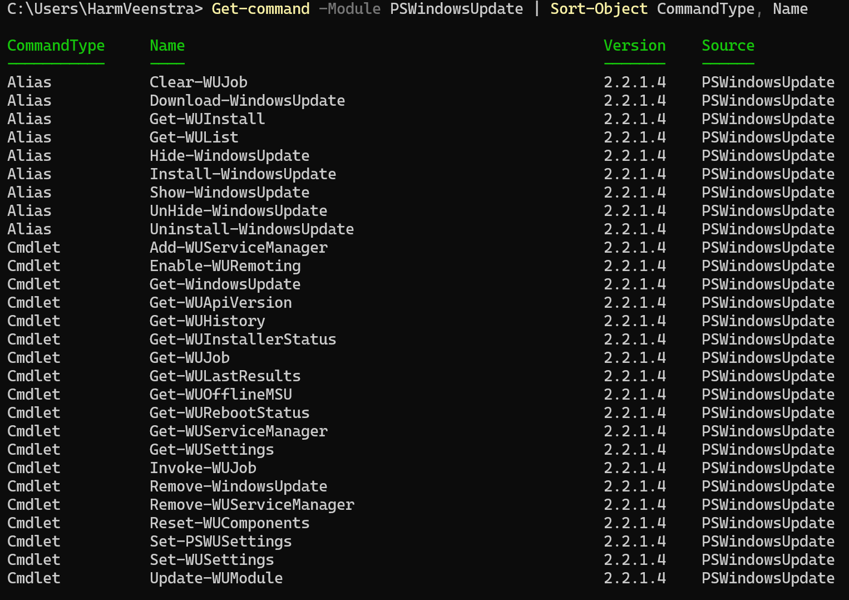
Task: Click the Source column header
Action: (x=728, y=46)
